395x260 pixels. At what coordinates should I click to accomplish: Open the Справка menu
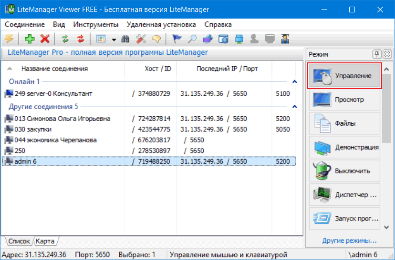[x=218, y=25]
